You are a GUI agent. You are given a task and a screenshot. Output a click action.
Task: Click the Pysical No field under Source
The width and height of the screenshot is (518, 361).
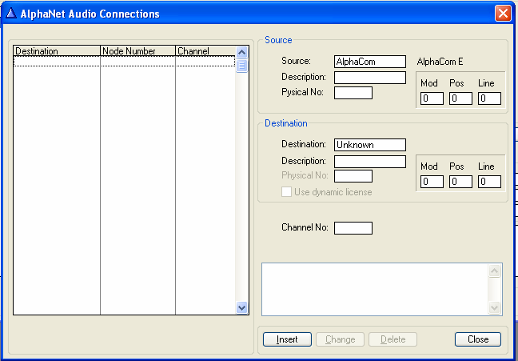(x=353, y=93)
